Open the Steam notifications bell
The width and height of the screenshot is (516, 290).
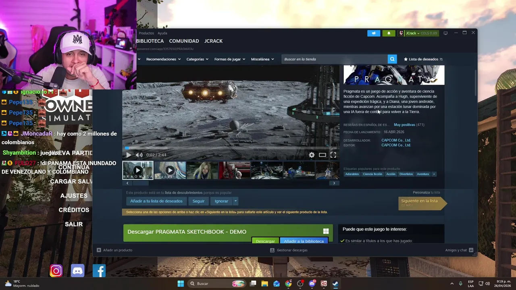[389, 33]
